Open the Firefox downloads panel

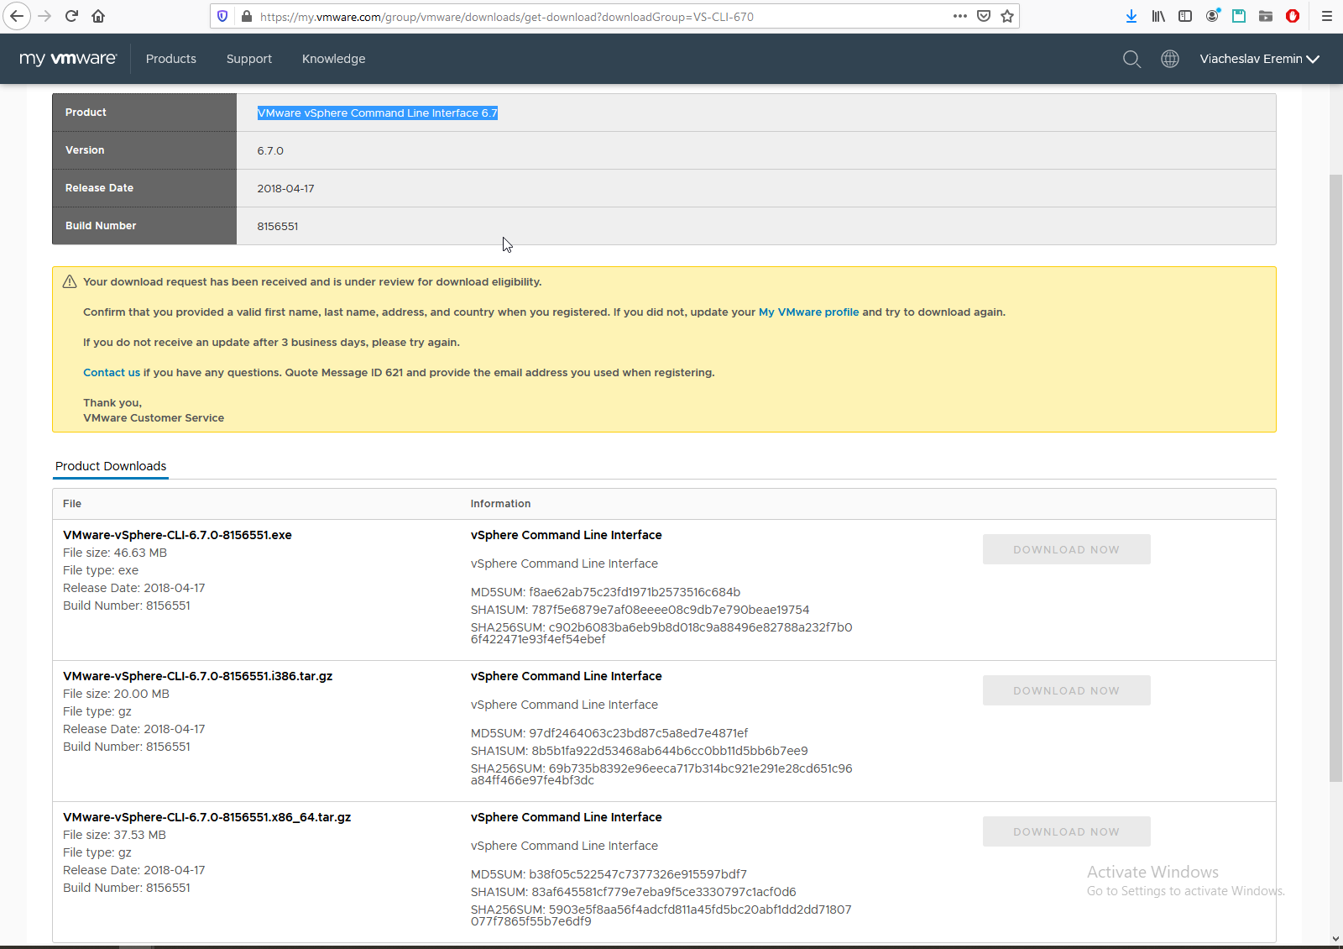(x=1131, y=16)
